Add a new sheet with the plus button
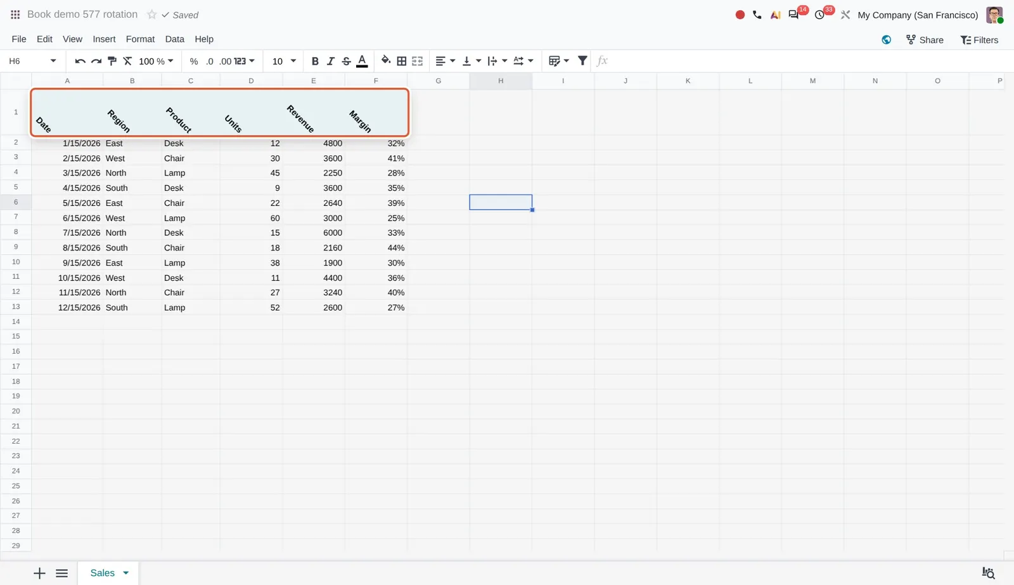Viewport: 1014px width, 585px height. (x=39, y=573)
